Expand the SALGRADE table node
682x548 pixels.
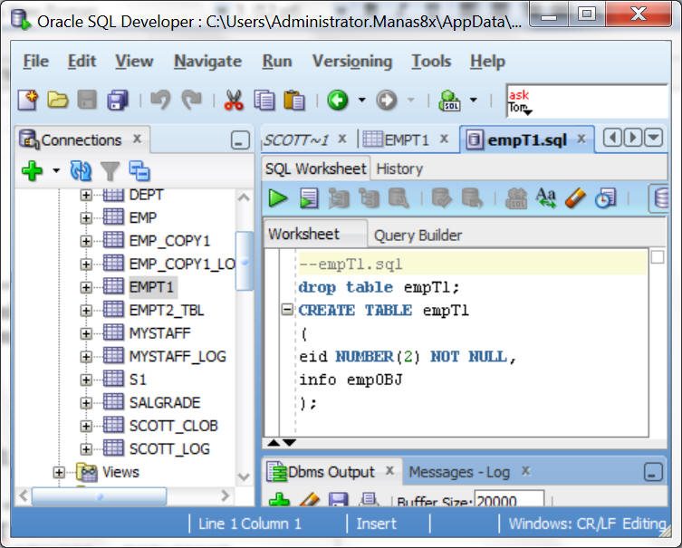tap(86, 403)
